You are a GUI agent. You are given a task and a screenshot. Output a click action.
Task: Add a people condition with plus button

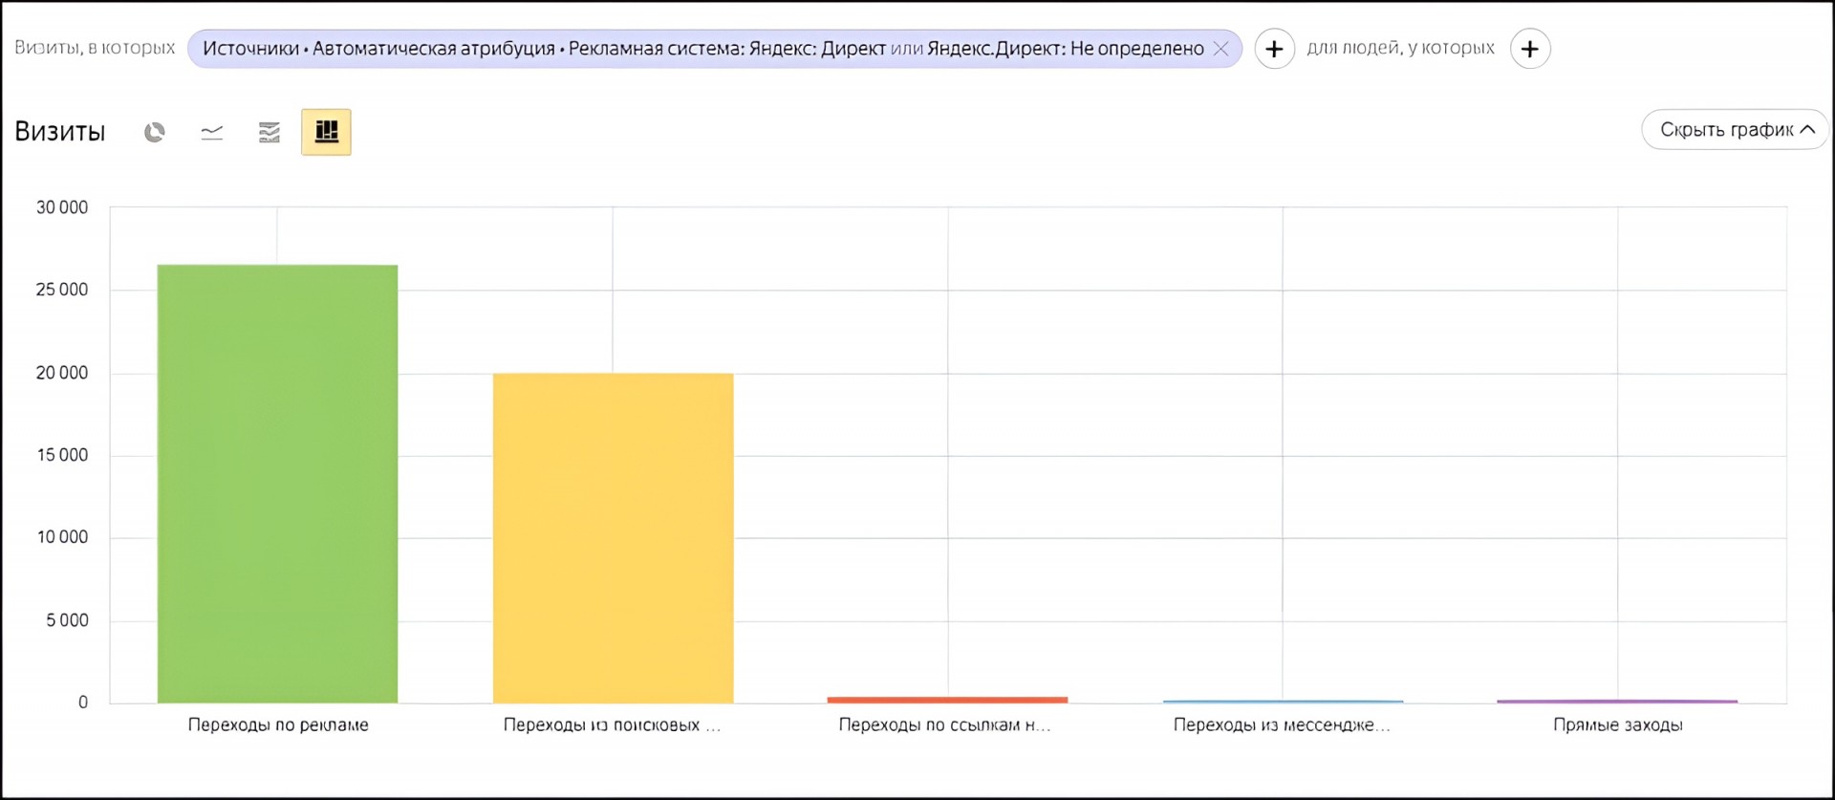pos(1530,49)
